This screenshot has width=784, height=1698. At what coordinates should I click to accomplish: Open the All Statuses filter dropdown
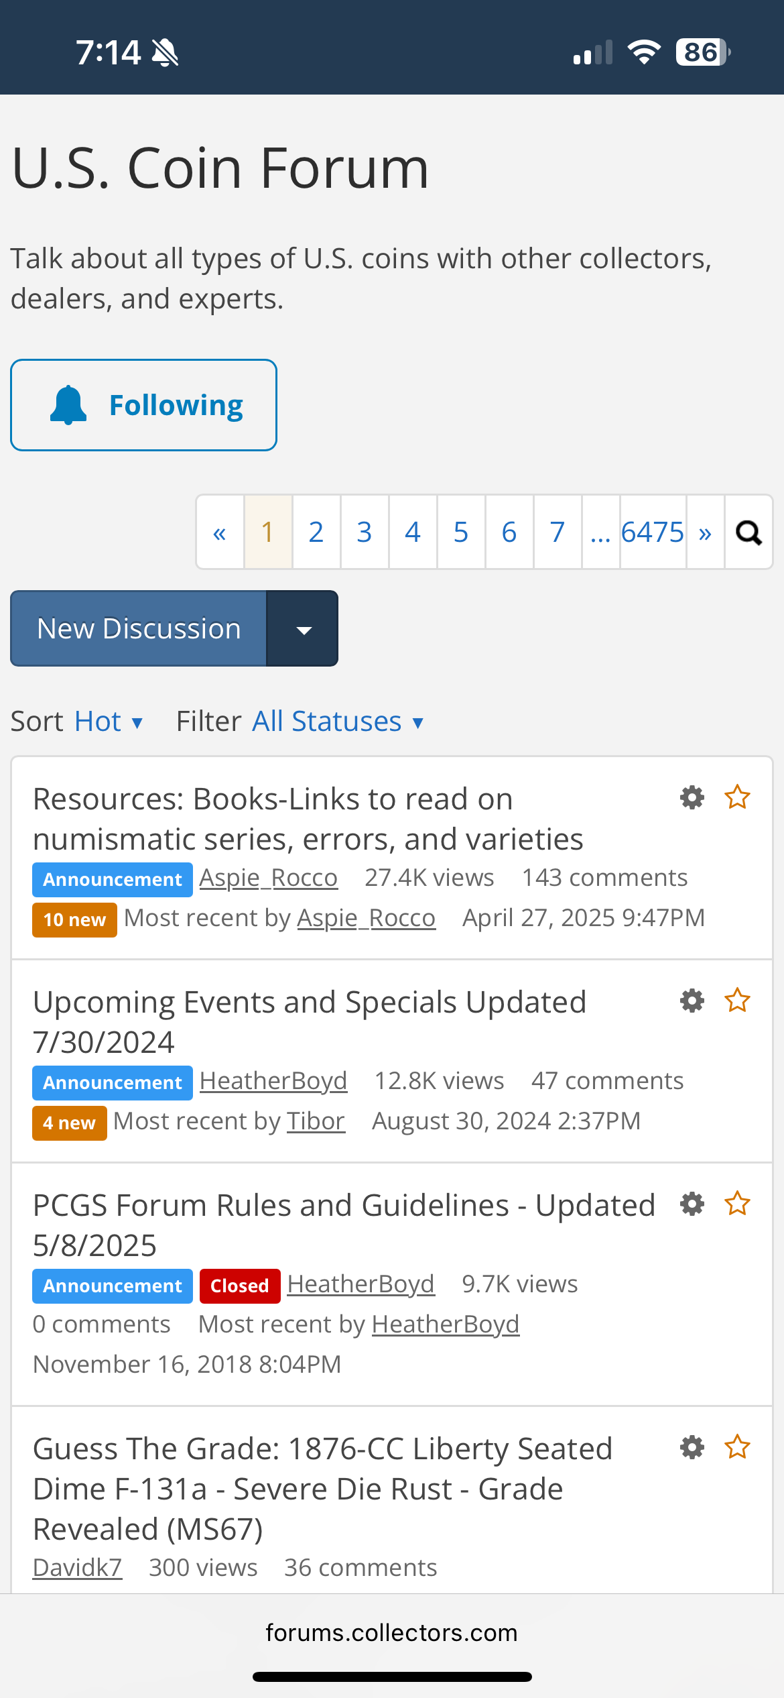[x=338, y=722]
